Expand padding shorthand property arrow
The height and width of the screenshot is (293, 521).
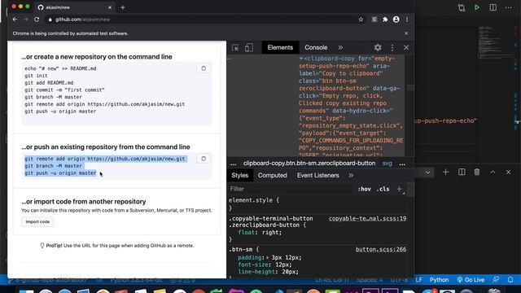pos(267,257)
